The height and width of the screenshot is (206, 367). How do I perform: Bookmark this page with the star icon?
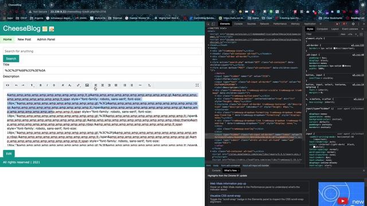pos(233,11)
